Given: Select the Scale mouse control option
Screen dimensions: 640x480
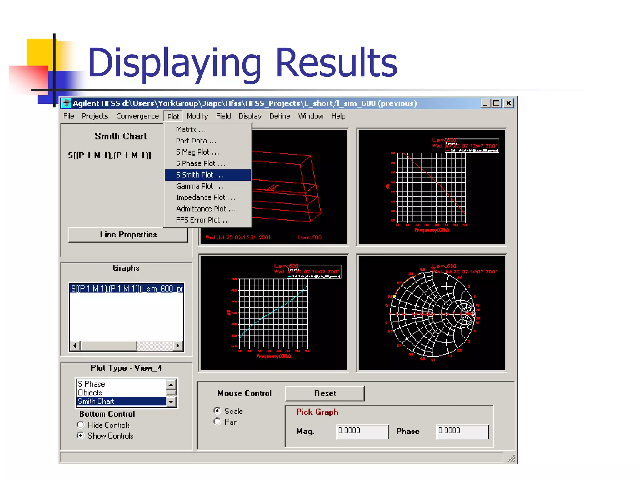Looking at the screenshot, I should click(x=217, y=411).
